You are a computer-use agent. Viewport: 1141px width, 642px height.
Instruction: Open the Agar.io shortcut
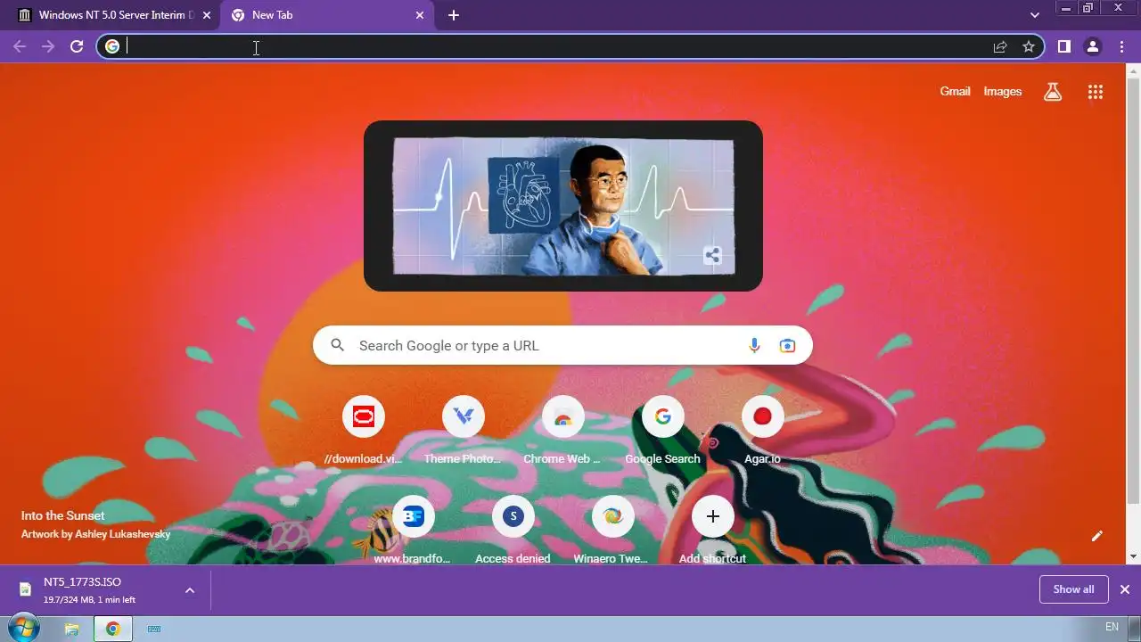763,431
